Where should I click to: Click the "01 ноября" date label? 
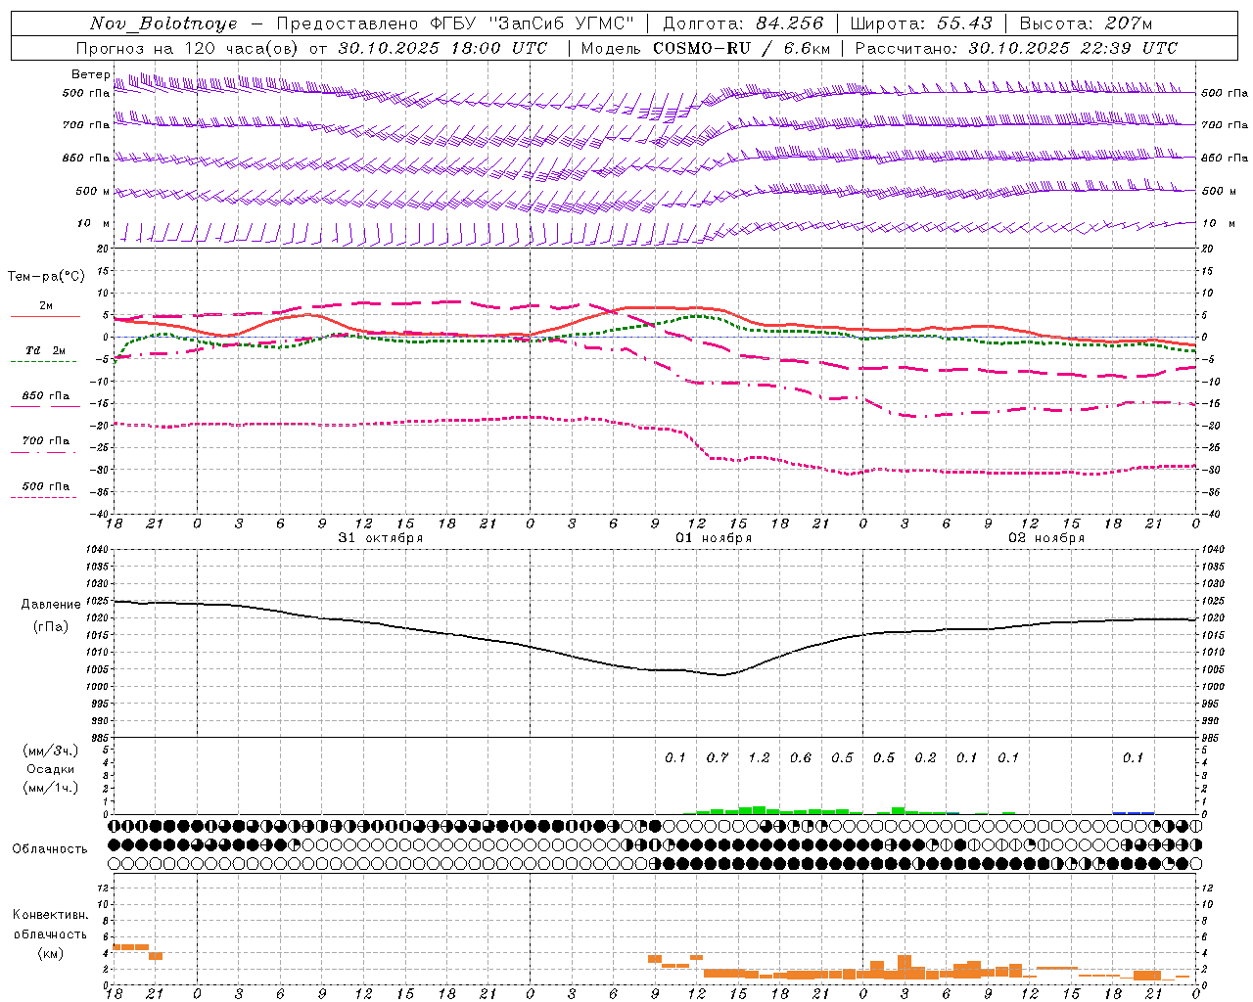(714, 538)
